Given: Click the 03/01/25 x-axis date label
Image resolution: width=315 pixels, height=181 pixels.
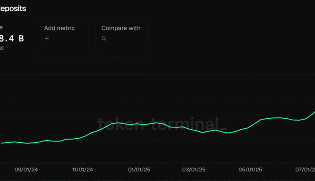Looking at the screenshot, I should 194,170.
